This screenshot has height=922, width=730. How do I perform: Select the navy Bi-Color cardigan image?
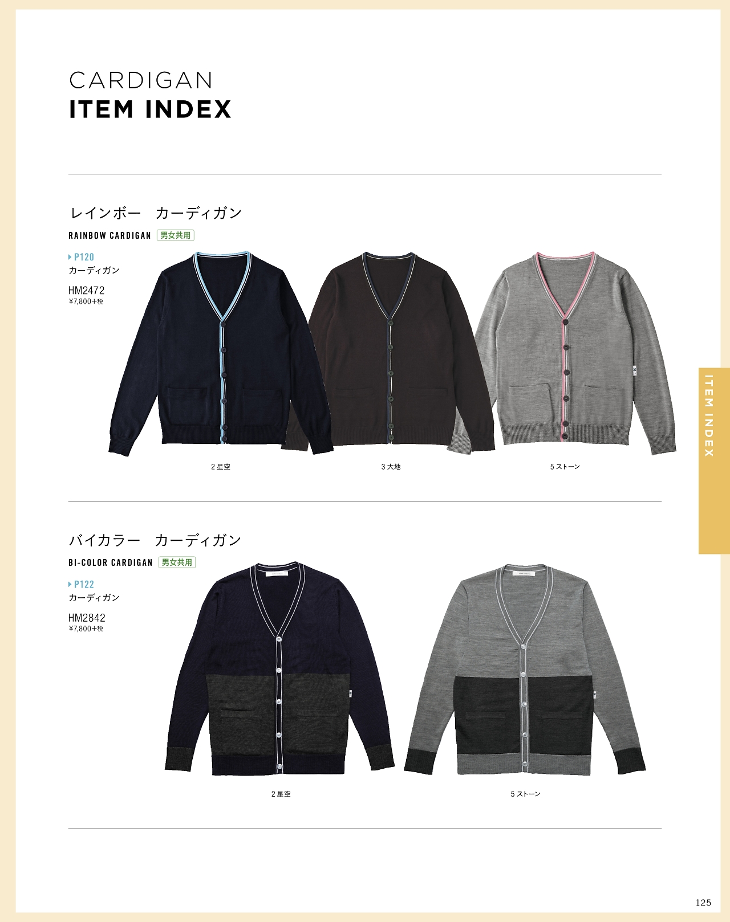(279, 670)
